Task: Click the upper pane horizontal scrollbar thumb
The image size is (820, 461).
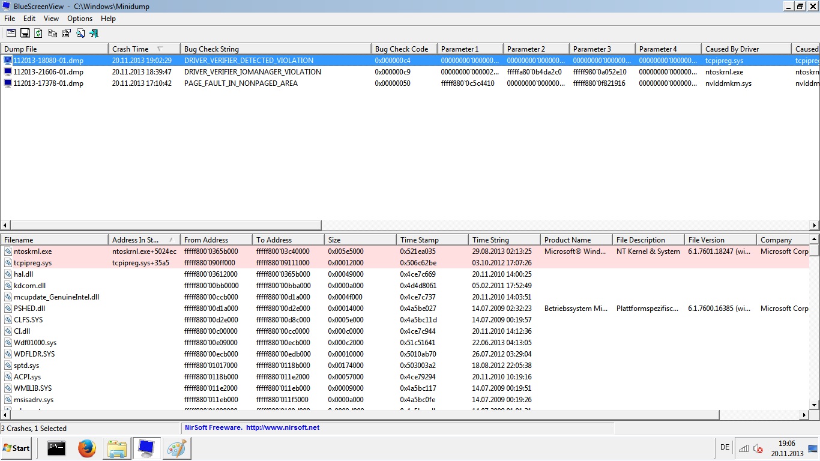Action: pyautogui.click(x=166, y=226)
